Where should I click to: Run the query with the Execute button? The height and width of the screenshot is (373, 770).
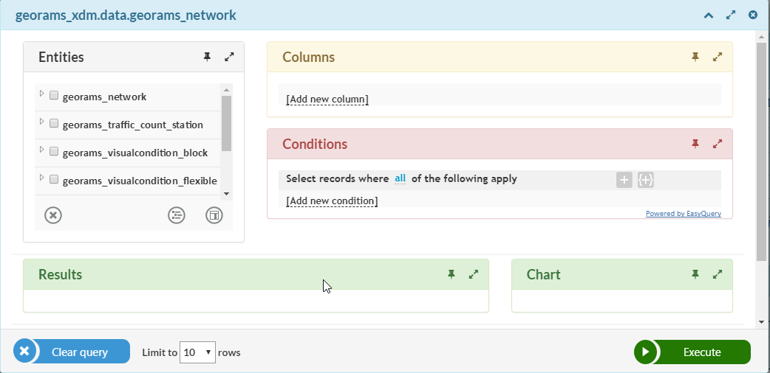click(x=692, y=352)
